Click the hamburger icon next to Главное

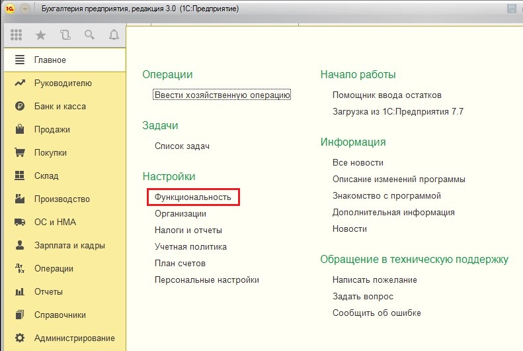point(20,60)
